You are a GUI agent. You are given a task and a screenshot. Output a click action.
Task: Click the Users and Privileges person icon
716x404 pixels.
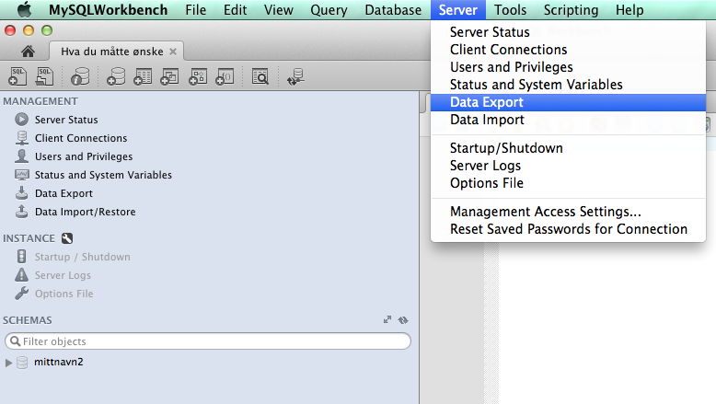(21, 156)
